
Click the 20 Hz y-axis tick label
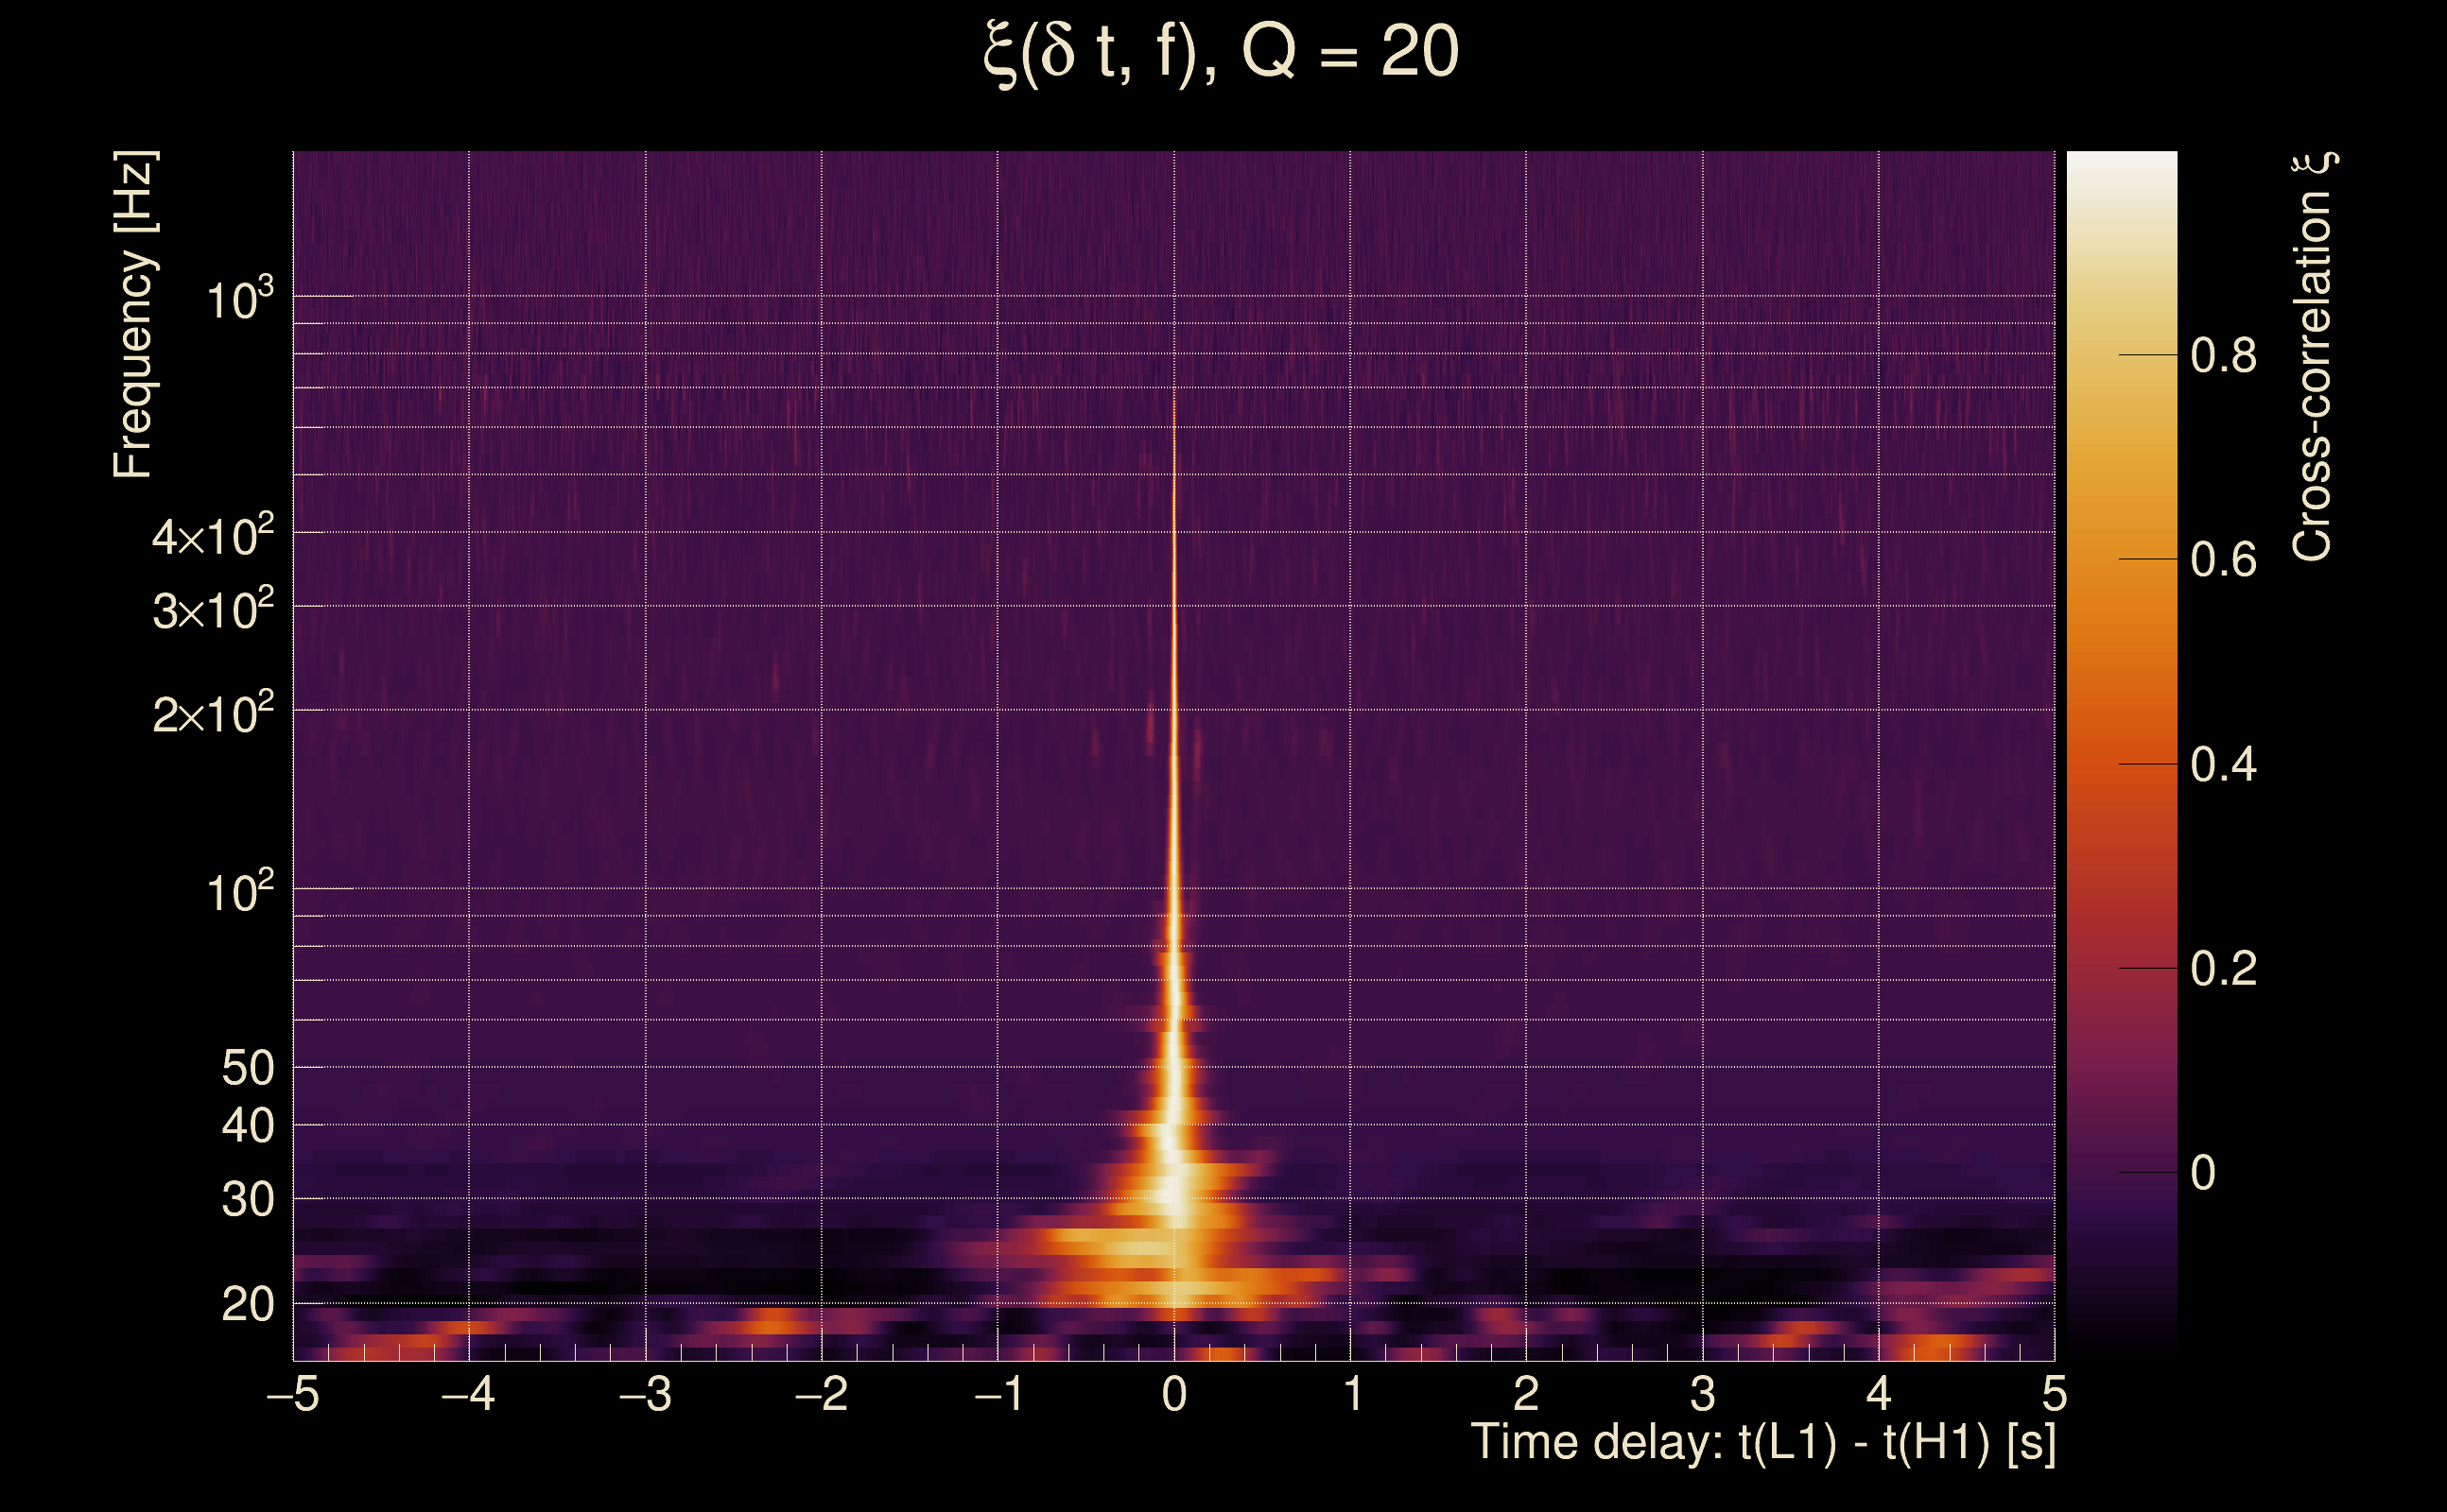247,1304
